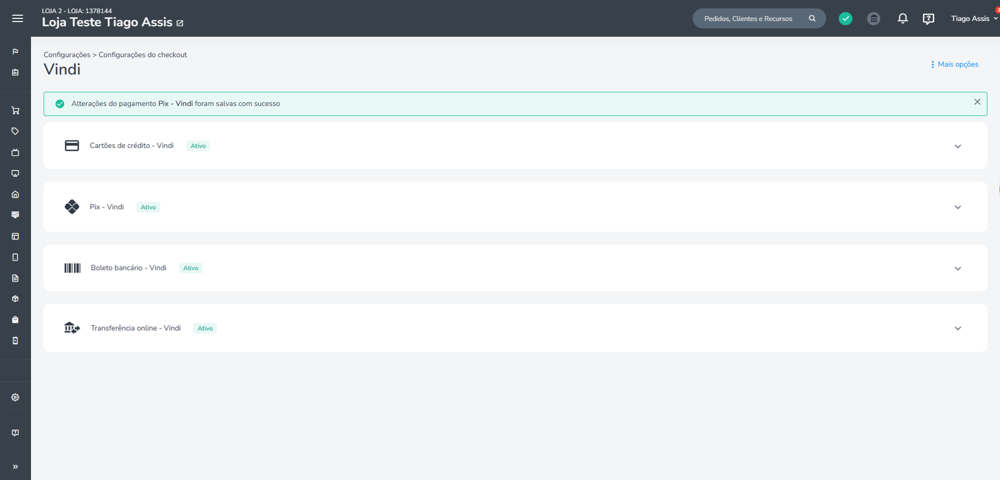Go to Configurações breadcrumb link
The image size is (1000, 480).
coord(67,55)
